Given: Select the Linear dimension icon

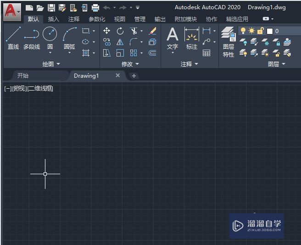Looking at the screenshot, I should (206, 31).
